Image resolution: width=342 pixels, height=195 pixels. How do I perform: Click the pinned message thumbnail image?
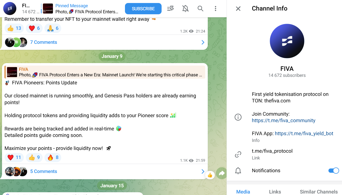48,9
